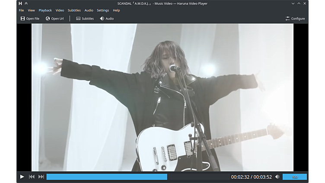
Task: Open the File menu
Action: click(x=21, y=10)
